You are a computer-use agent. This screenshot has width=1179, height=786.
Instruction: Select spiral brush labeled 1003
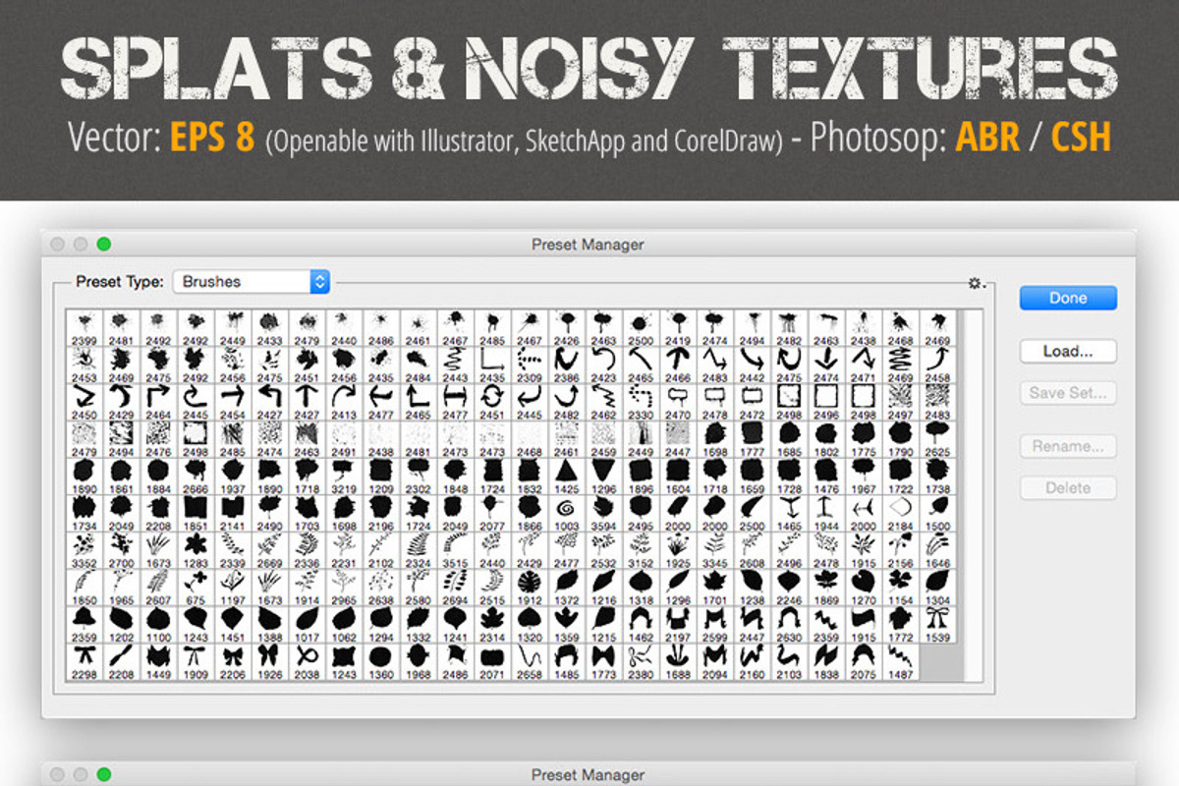pyautogui.click(x=566, y=513)
